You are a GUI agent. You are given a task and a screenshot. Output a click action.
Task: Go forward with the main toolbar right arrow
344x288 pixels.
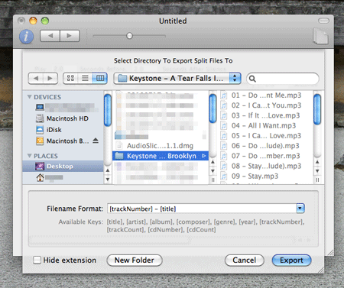click(70, 36)
